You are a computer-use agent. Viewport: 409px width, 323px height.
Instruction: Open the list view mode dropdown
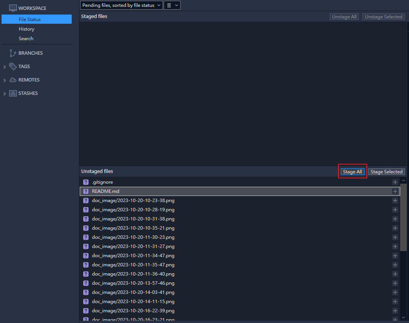tap(172, 5)
